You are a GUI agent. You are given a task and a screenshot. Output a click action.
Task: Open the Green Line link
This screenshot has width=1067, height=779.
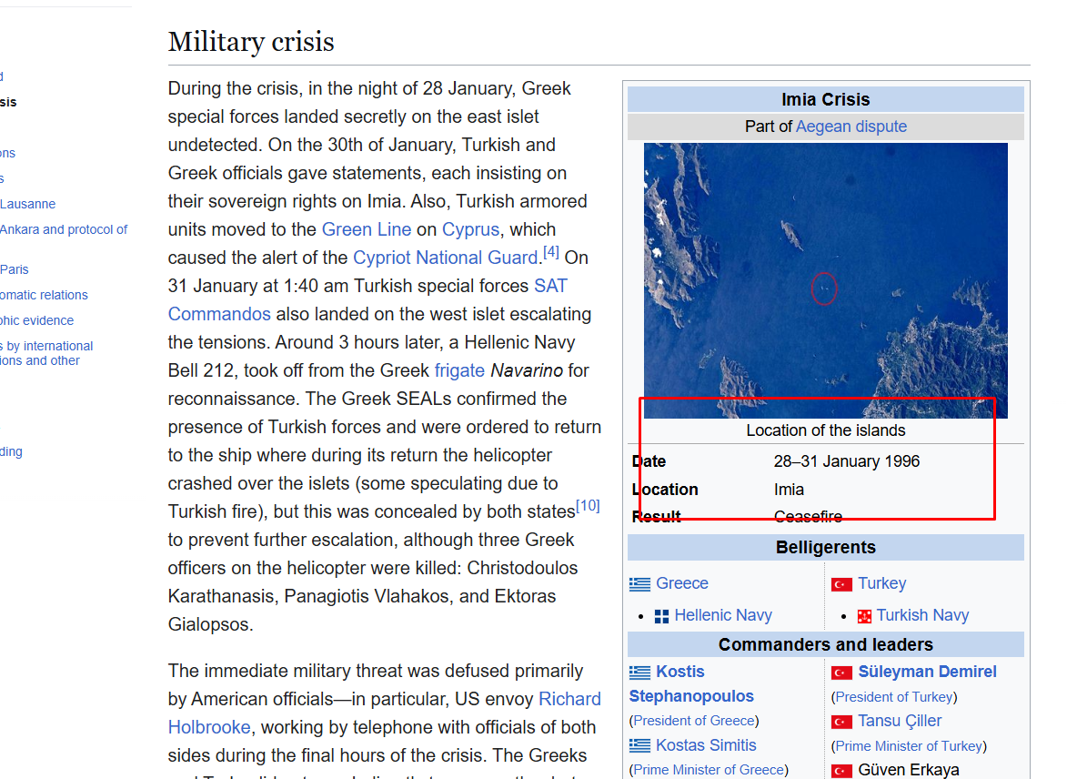(x=366, y=229)
